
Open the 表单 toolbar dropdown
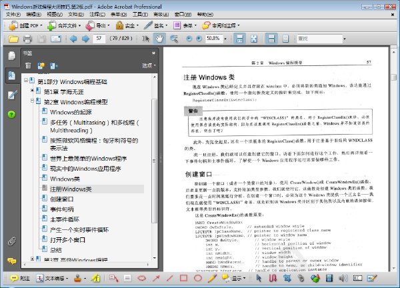[185, 25]
